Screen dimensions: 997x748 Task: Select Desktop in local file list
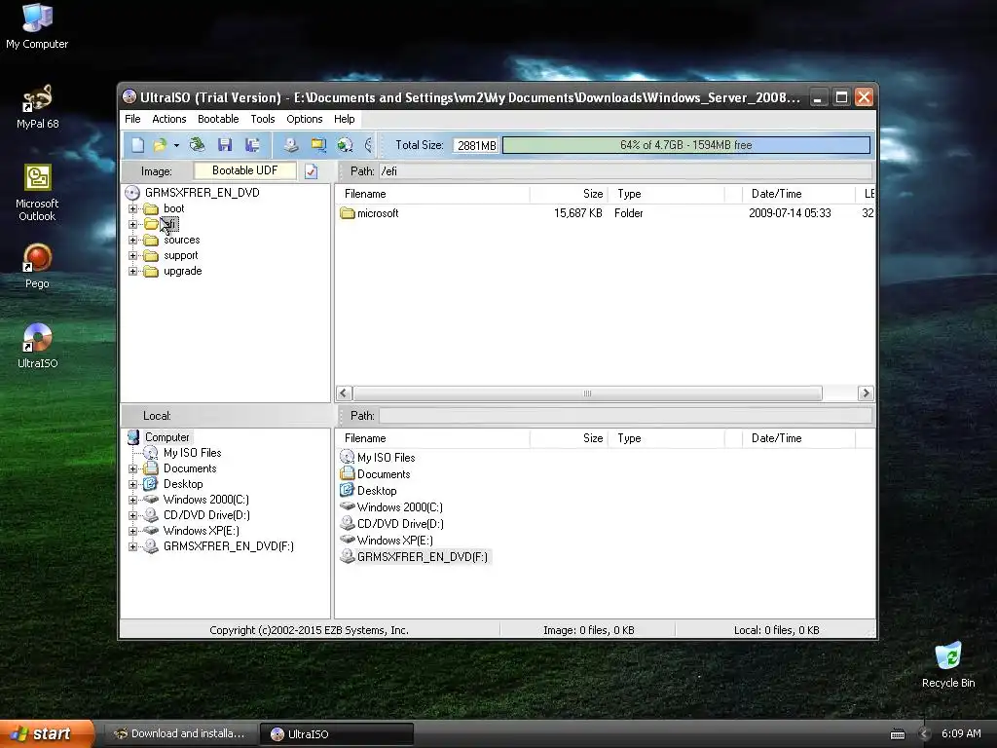(377, 491)
